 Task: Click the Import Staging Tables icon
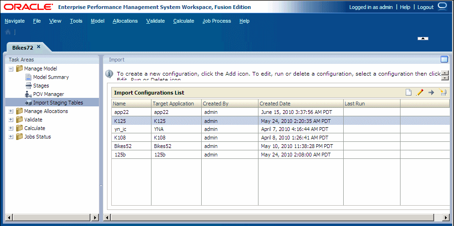[28, 103]
